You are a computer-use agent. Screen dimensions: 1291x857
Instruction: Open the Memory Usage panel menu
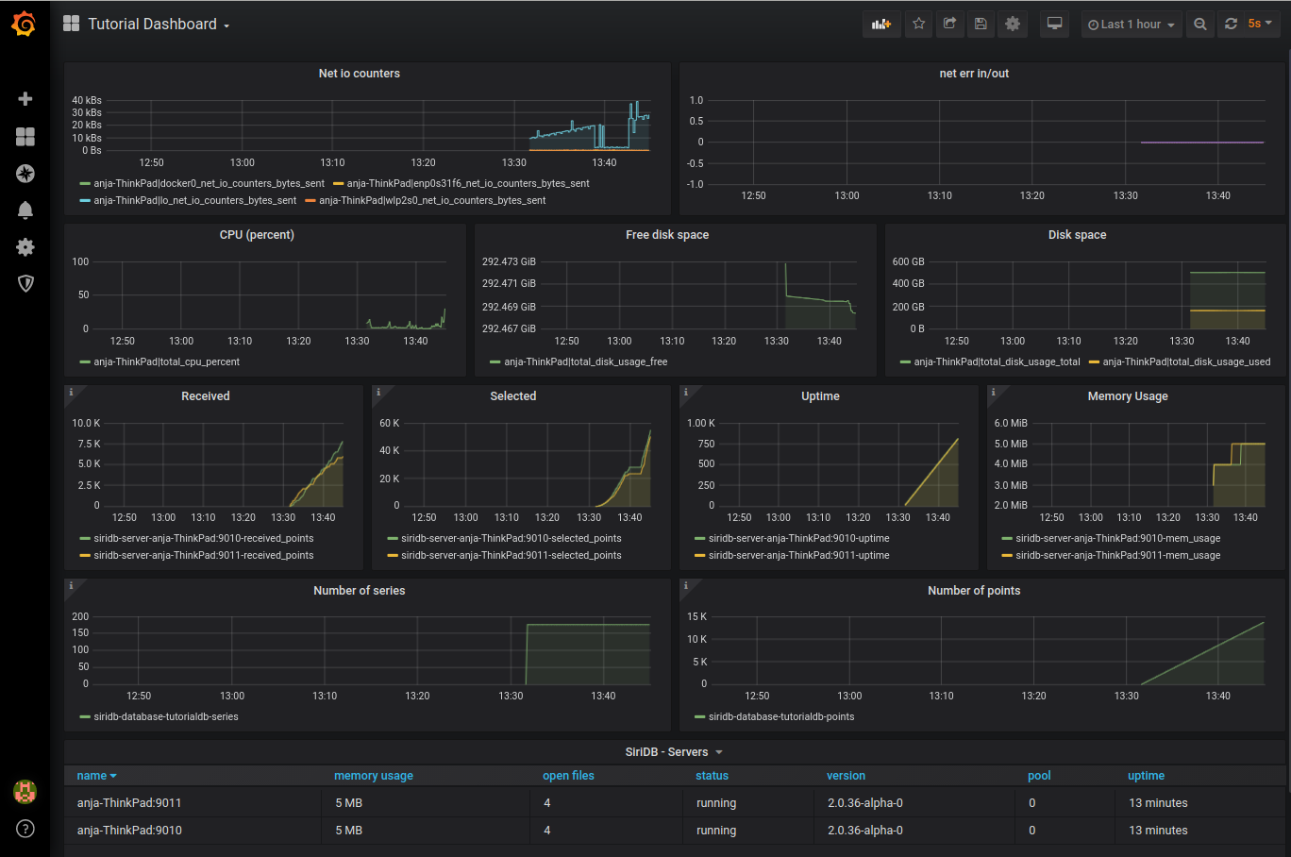[1127, 395]
